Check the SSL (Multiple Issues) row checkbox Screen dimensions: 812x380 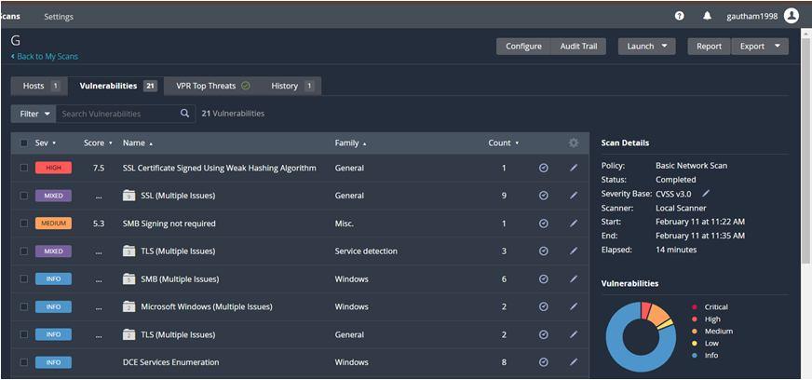point(24,196)
